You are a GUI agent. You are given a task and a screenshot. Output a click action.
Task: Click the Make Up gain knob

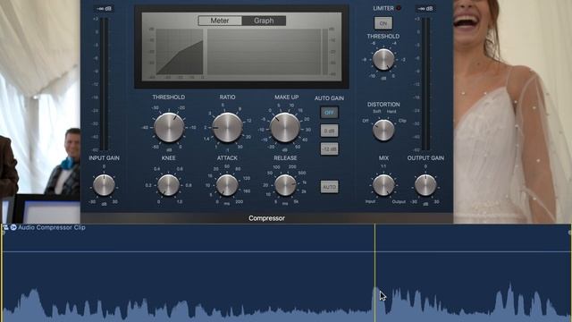[285, 127]
